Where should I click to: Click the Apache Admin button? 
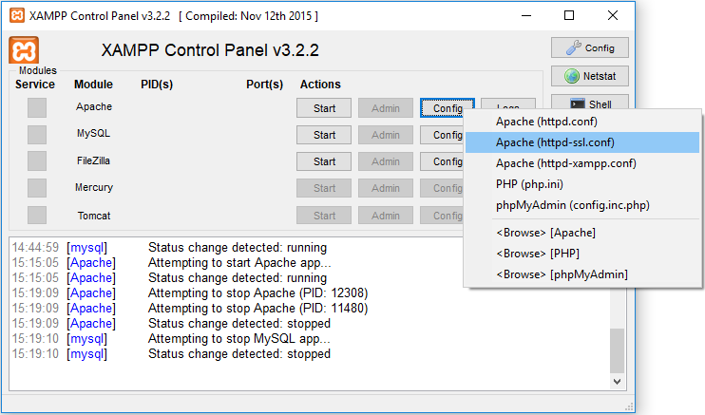point(386,108)
